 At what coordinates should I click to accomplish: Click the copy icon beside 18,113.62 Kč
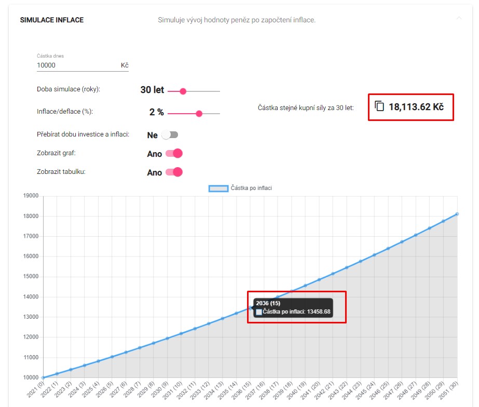pos(379,106)
